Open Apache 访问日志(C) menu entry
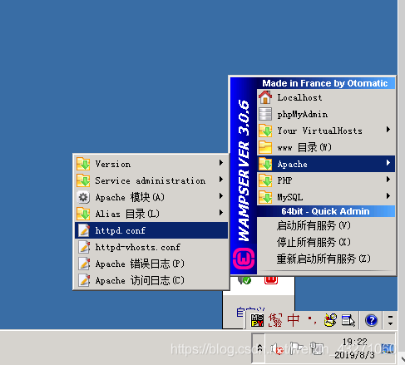405x365 pixels. [151, 280]
